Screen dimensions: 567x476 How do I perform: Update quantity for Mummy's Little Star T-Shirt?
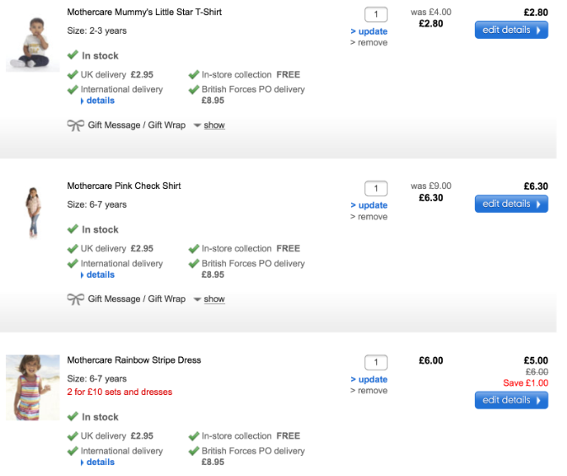click(372, 31)
